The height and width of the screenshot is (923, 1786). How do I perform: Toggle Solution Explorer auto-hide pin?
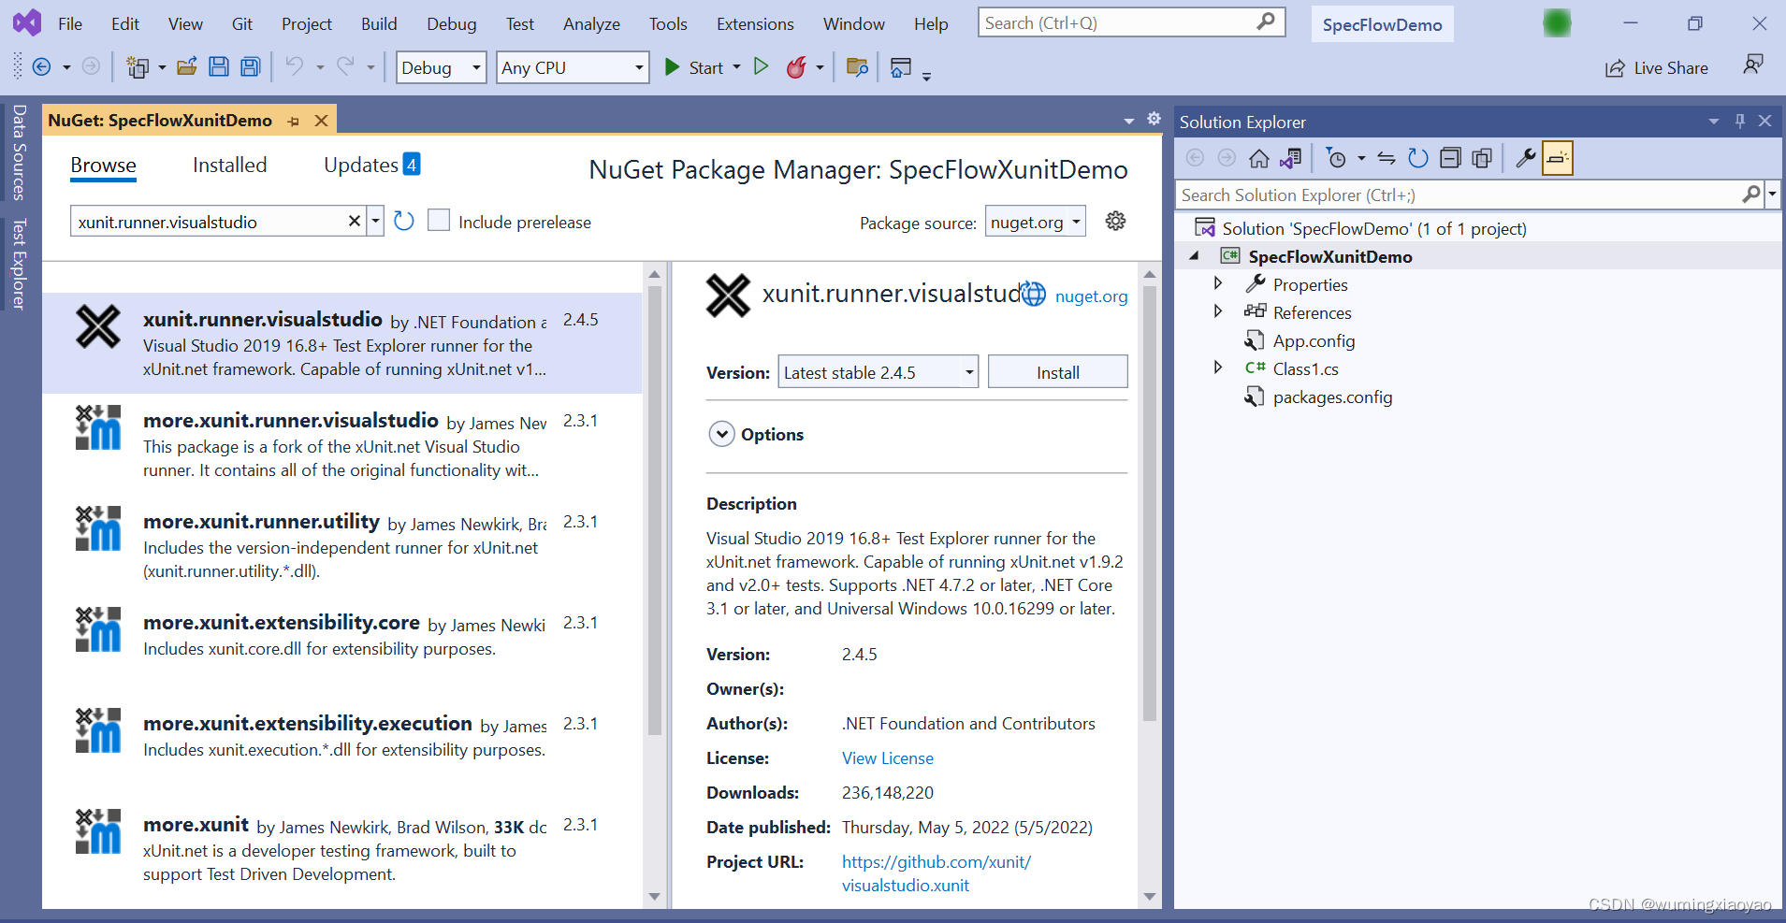[x=1740, y=121]
